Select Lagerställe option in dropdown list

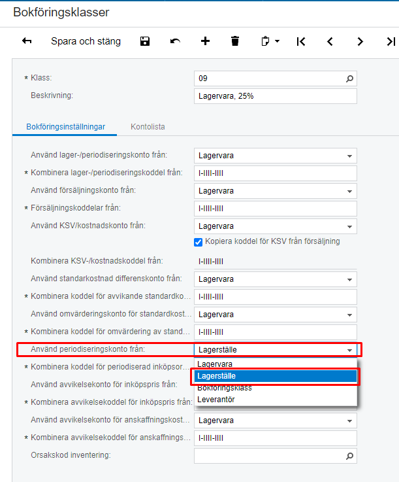coord(276,376)
